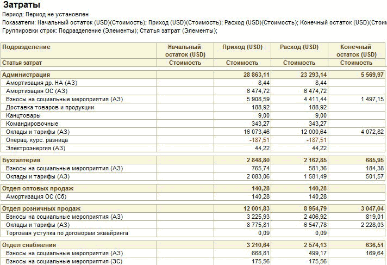Click the Приход (USD) column header

pos(242,47)
